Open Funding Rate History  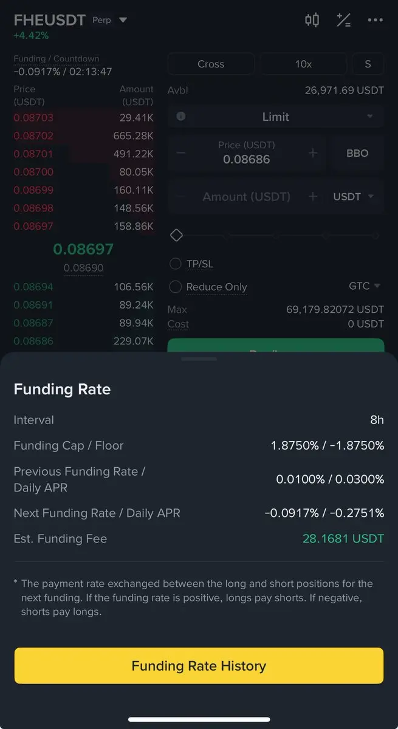(x=199, y=666)
